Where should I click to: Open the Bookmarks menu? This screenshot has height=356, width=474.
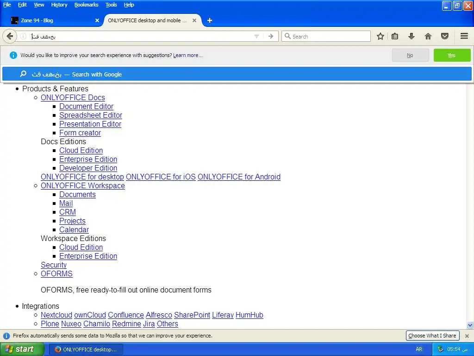[87, 5]
